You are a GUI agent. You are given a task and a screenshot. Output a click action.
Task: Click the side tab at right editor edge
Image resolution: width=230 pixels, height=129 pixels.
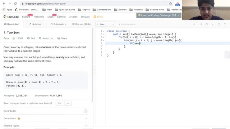(x=227, y=55)
